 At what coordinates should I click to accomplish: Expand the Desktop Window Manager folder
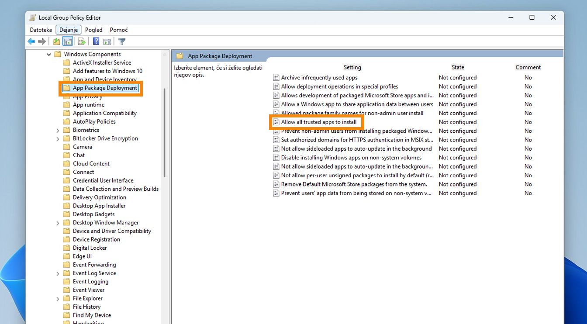pyautogui.click(x=58, y=223)
